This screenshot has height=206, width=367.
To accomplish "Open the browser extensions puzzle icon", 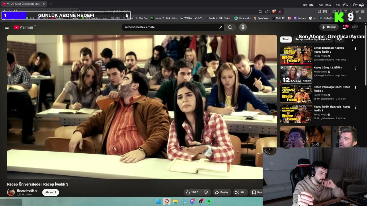I will coord(319,11).
